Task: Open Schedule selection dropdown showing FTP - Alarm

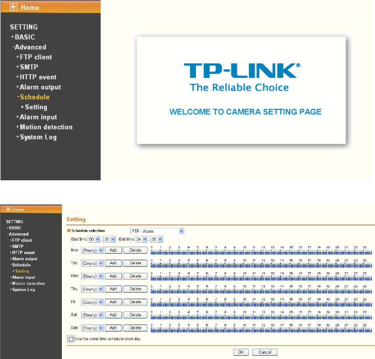Action: pyautogui.click(x=157, y=231)
